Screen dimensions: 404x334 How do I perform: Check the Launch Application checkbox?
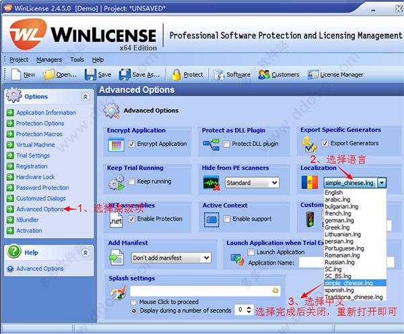coord(250,252)
